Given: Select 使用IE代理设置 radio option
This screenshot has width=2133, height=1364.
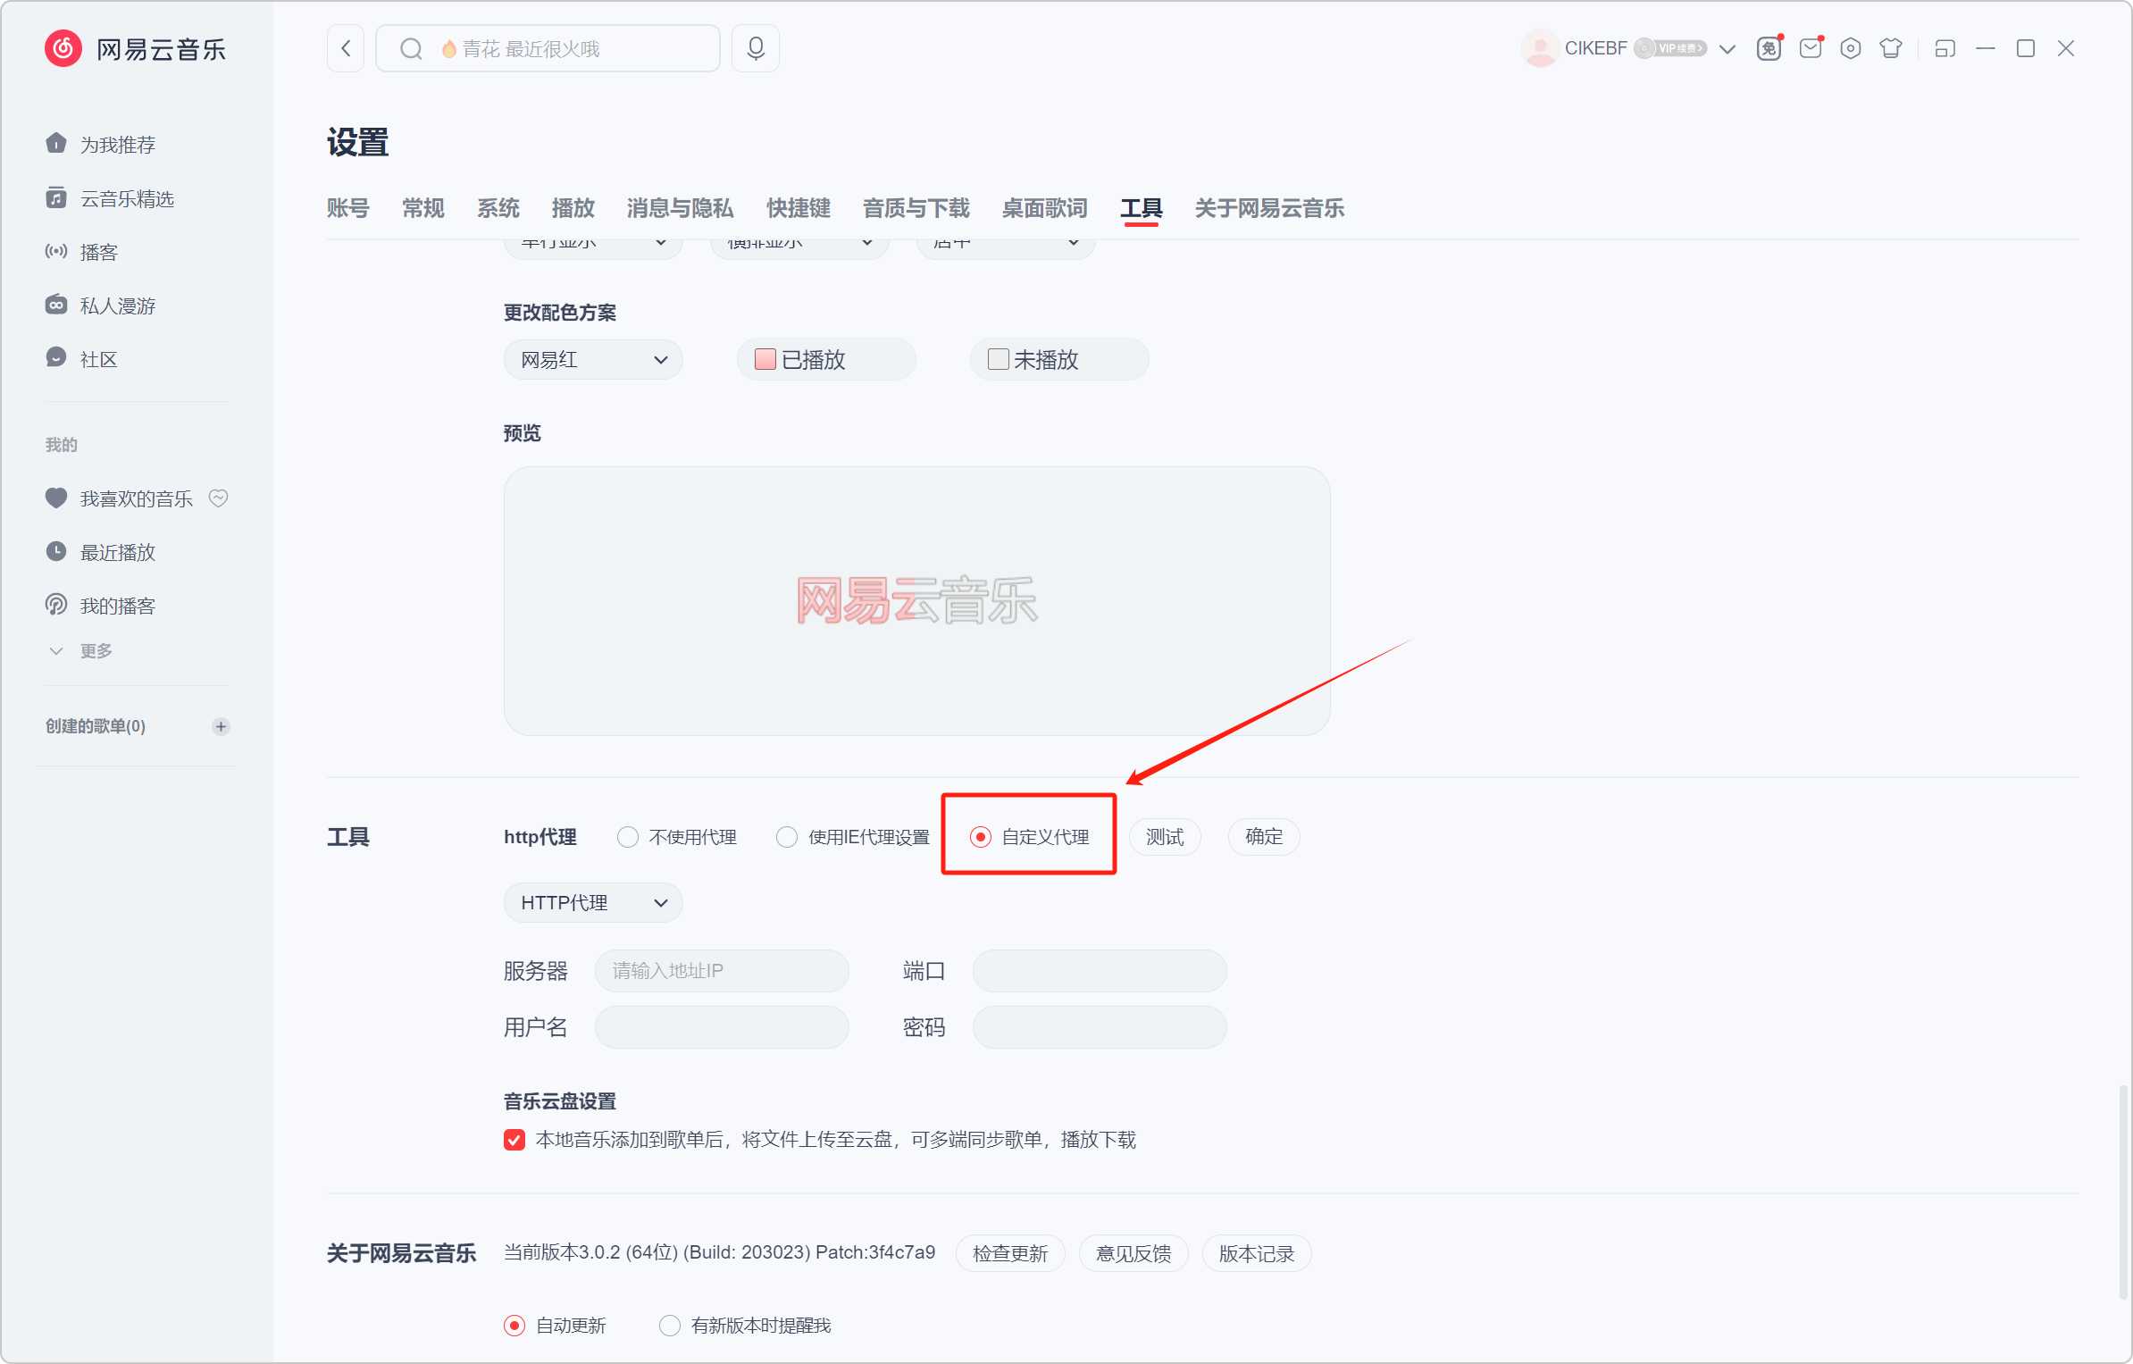Looking at the screenshot, I should point(787,837).
